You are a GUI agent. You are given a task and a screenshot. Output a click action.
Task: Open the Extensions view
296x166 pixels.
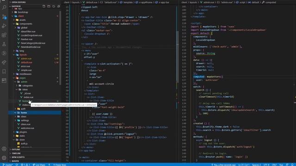[4, 35]
